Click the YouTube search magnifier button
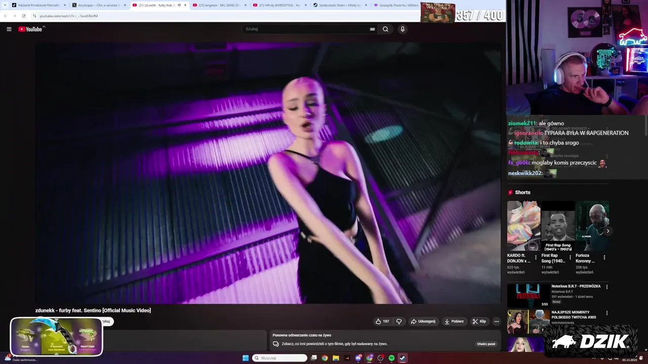The image size is (648, 364). (x=385, y=29)
